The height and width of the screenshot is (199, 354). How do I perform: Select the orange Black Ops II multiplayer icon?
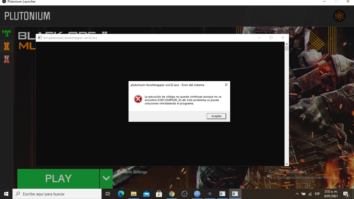coord(6,46)
